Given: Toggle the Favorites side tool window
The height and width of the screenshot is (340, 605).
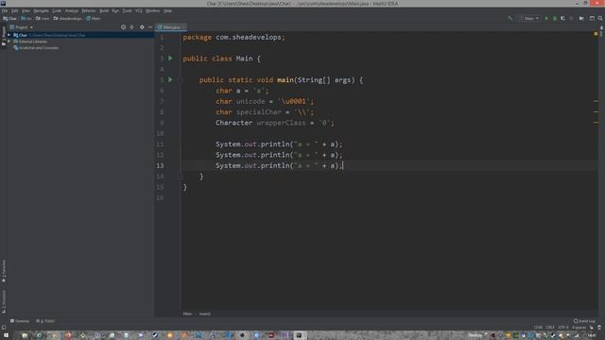Looking at the screenshot, I should point(4,271).
